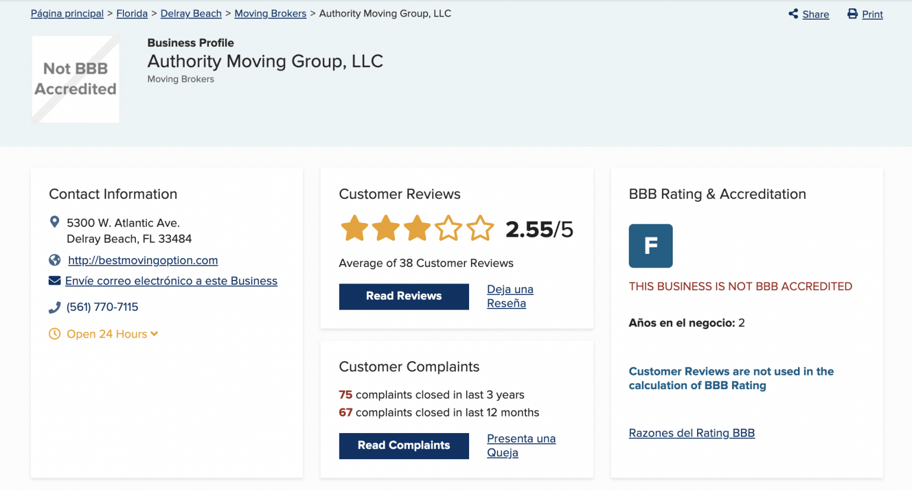Click the Print icon
Image resolution: width=912 pixels, height=490 pixels.
click(x=853, y=13)
